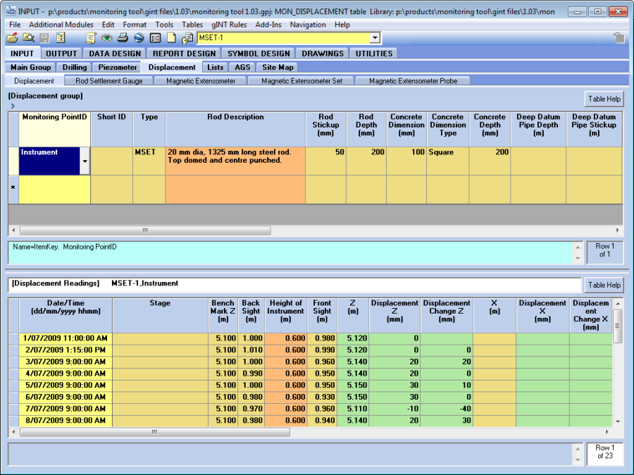This screenshot has width=634, height=475.
Task: Click the Rod Description cell of Instrument row
Action: (235, 160)
